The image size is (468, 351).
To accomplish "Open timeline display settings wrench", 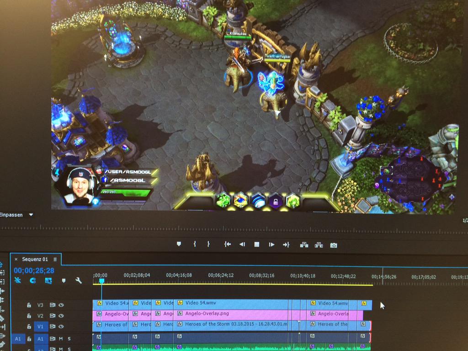I will click(79, 281).
